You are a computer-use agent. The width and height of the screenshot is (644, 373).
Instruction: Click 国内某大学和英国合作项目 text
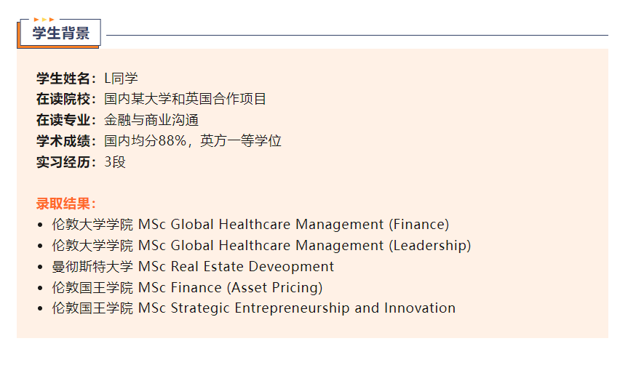186,99
